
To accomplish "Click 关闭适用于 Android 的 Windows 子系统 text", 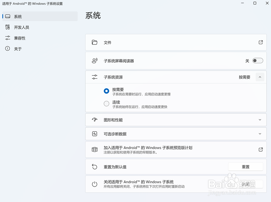I will point(138,182).
